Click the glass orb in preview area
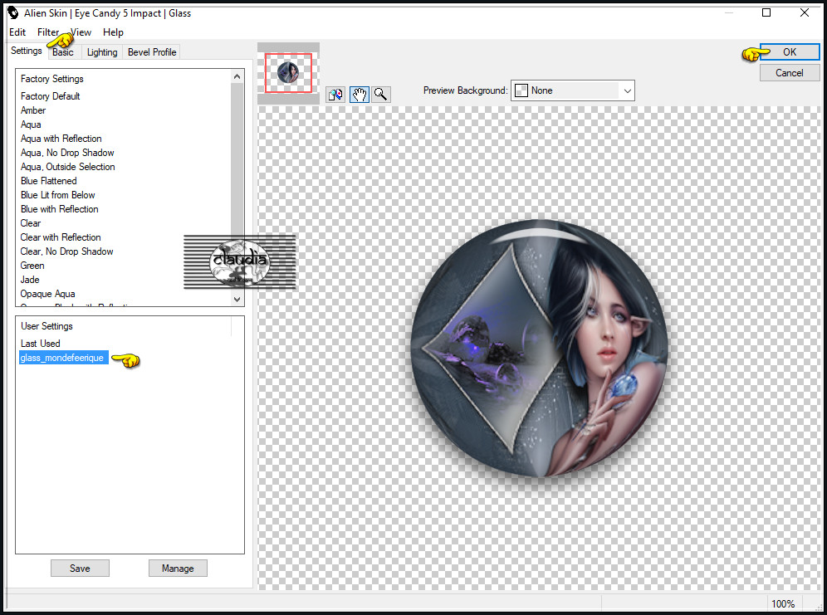This screenshot has height=615, width=827. pos(539,349)
